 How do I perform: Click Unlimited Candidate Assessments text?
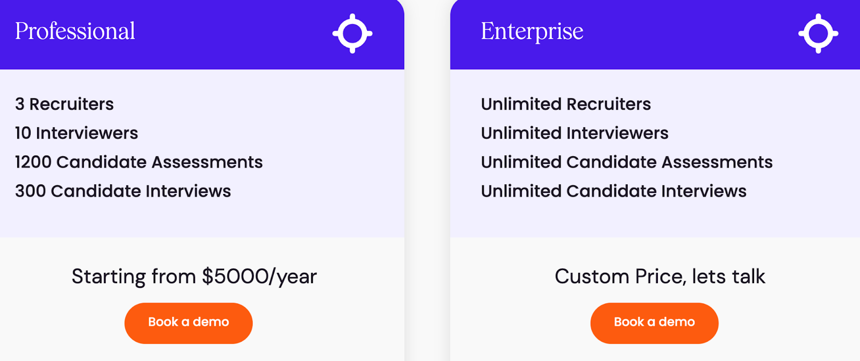tap(627, 162)
